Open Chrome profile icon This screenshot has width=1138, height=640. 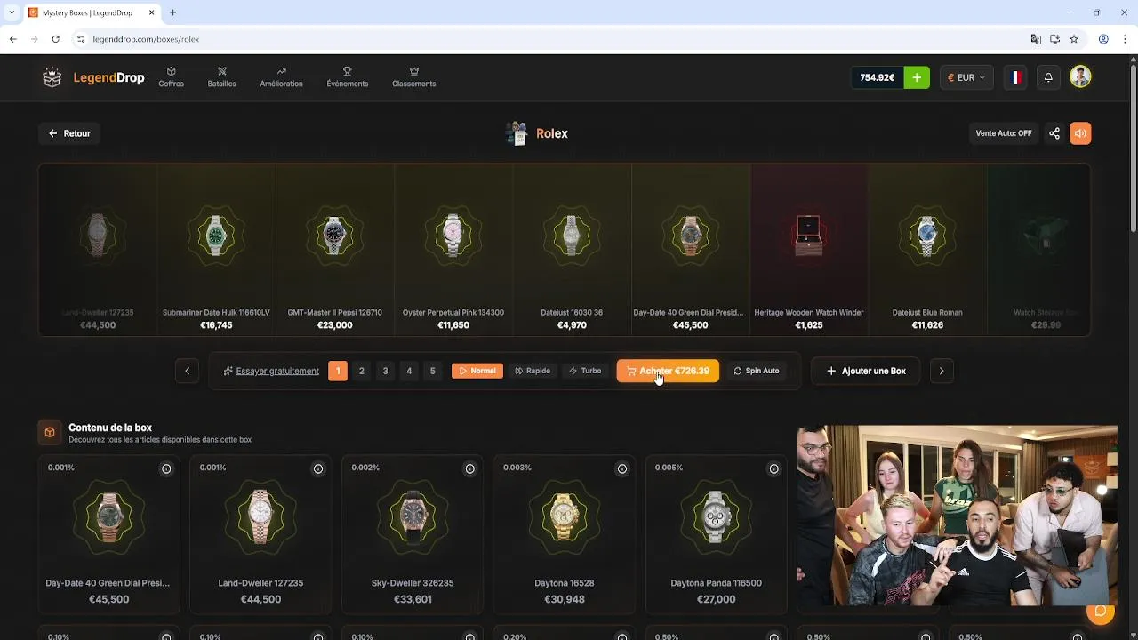pos(1103,39)
